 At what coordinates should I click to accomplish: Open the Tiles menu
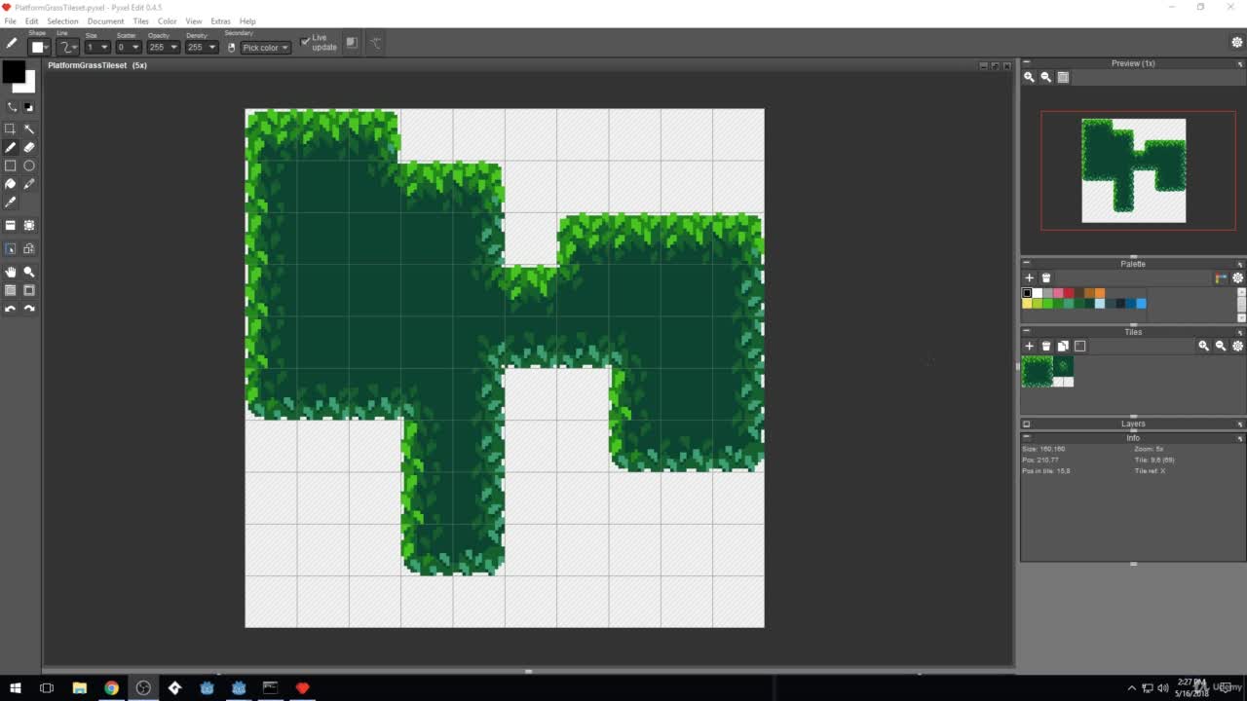(x=141, y=20)
